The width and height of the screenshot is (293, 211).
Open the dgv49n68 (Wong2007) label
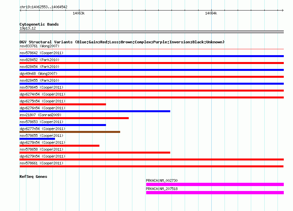click(39, 74)
